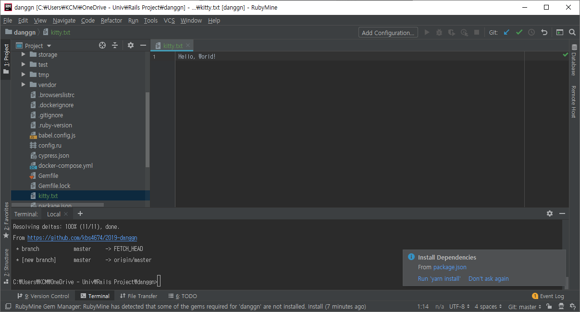Open the Git: master branch selector
The image size is (580, 312).
pyautogui.click(x=525, y=307)
